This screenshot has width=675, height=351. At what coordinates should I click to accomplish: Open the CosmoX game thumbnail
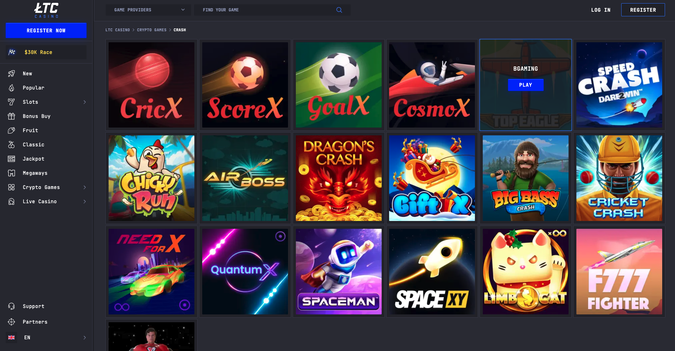[x=432, y=85]
